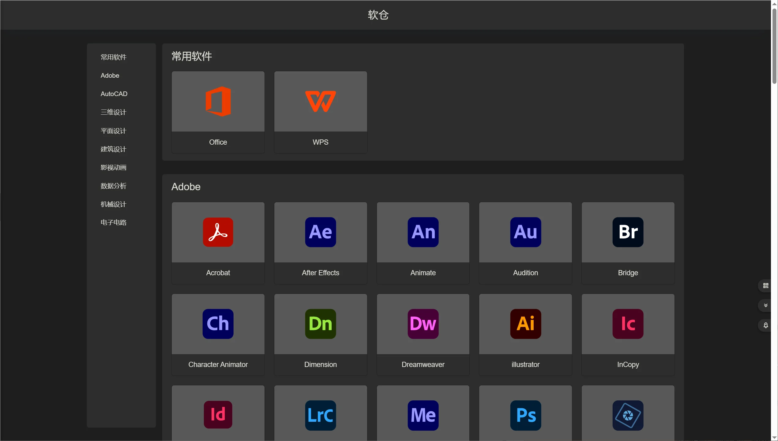Click the Character Animator label
The height and width of the screenshot is (441, 778).
[x=218, y=365]
